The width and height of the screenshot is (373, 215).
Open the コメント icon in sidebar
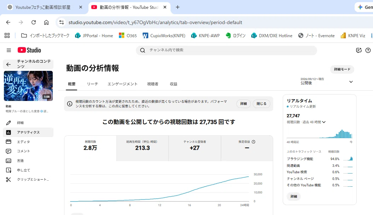pos(8,151)
